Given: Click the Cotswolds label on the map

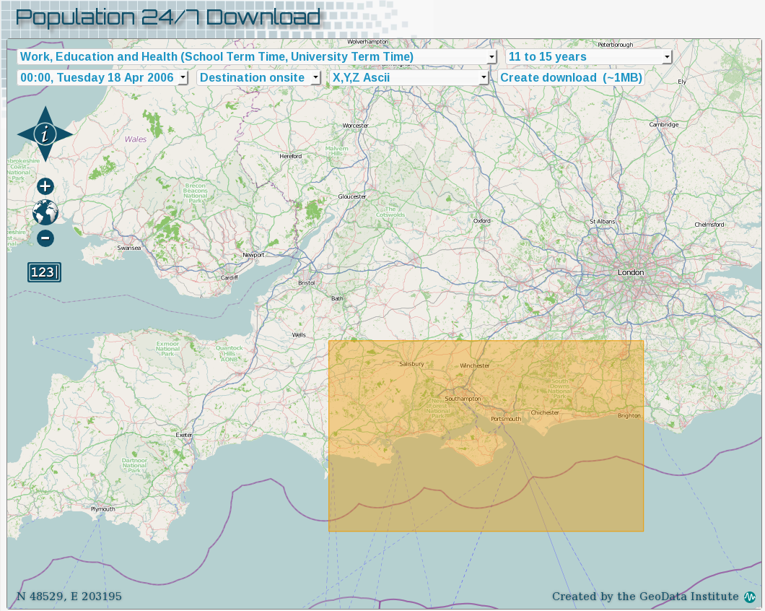Looking at the screenshot, I should click(390, 212).
